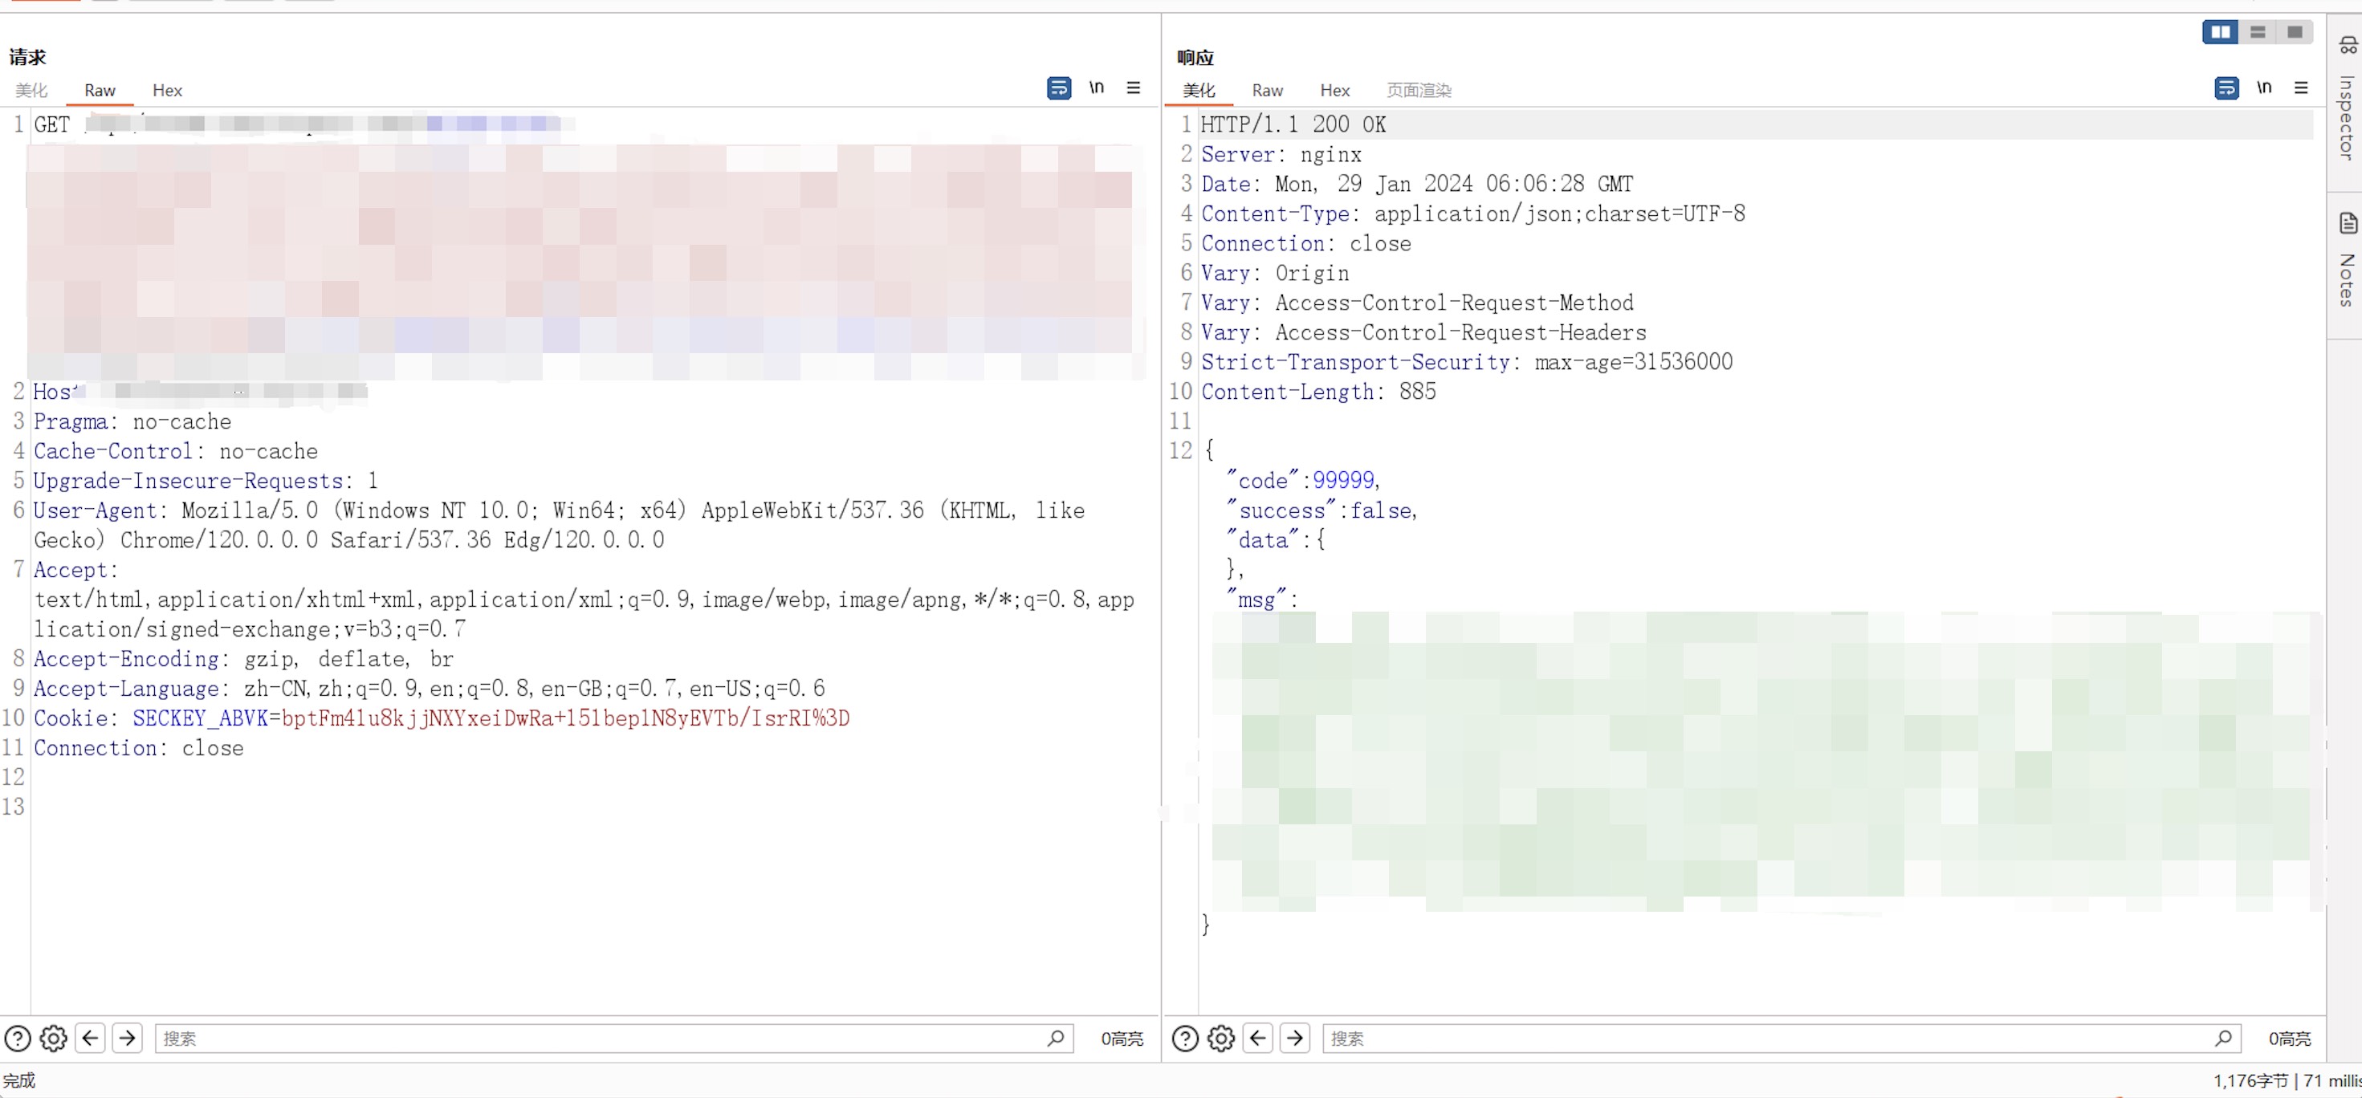This screenshot has height=1098, width=2362.
Task: Click magnifier icon in request search box
Action: [x=1056, y=1039]
